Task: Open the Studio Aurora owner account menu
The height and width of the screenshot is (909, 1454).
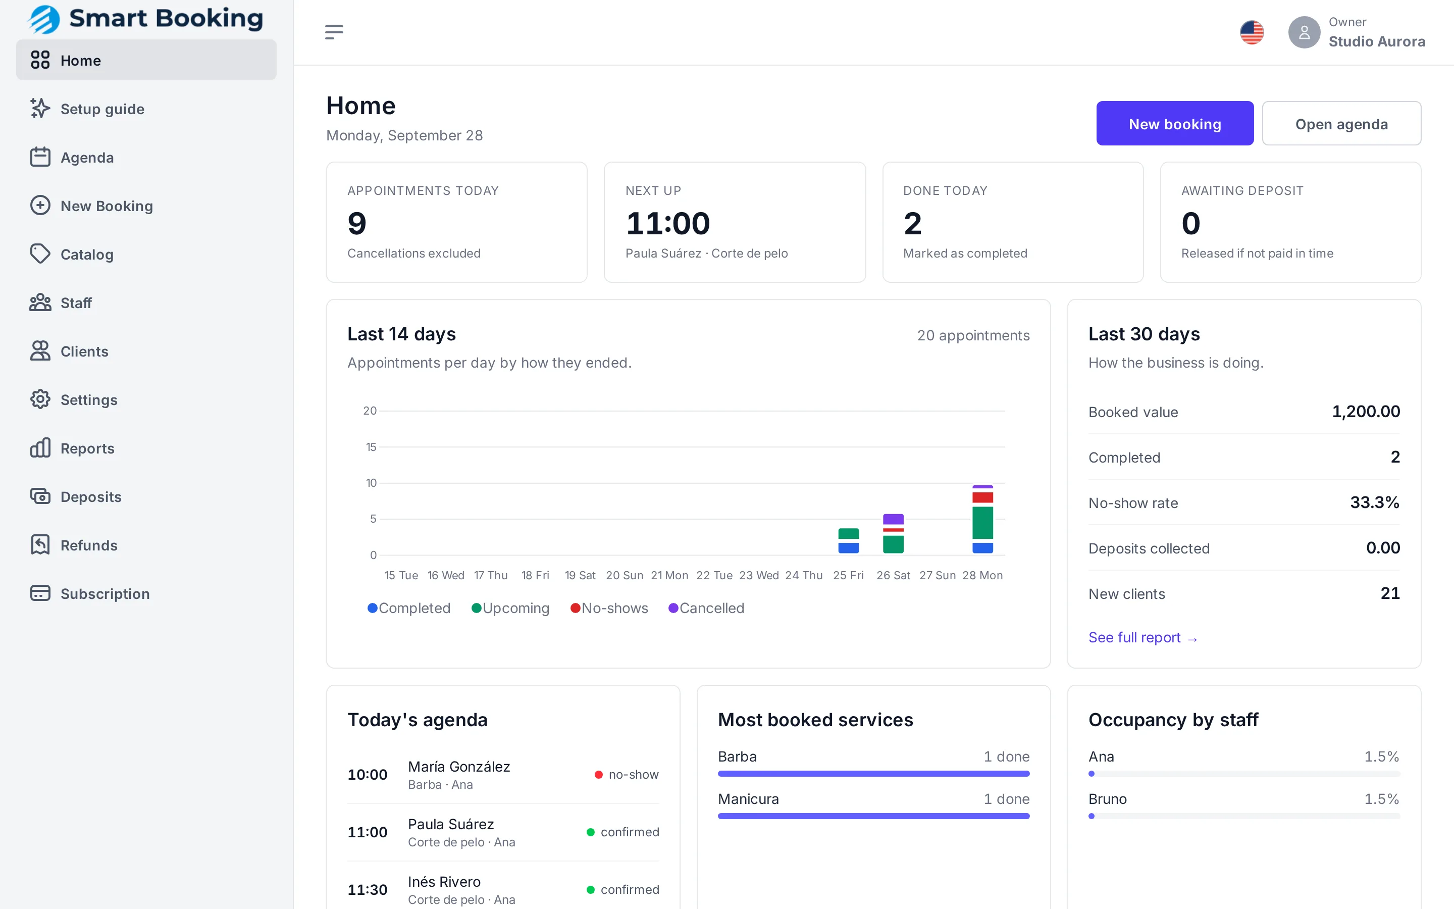Action: [x=1357, y=32]
